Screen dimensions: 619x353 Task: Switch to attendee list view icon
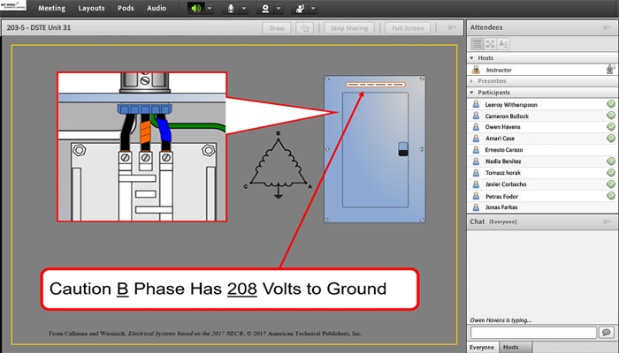coord(477,43)
